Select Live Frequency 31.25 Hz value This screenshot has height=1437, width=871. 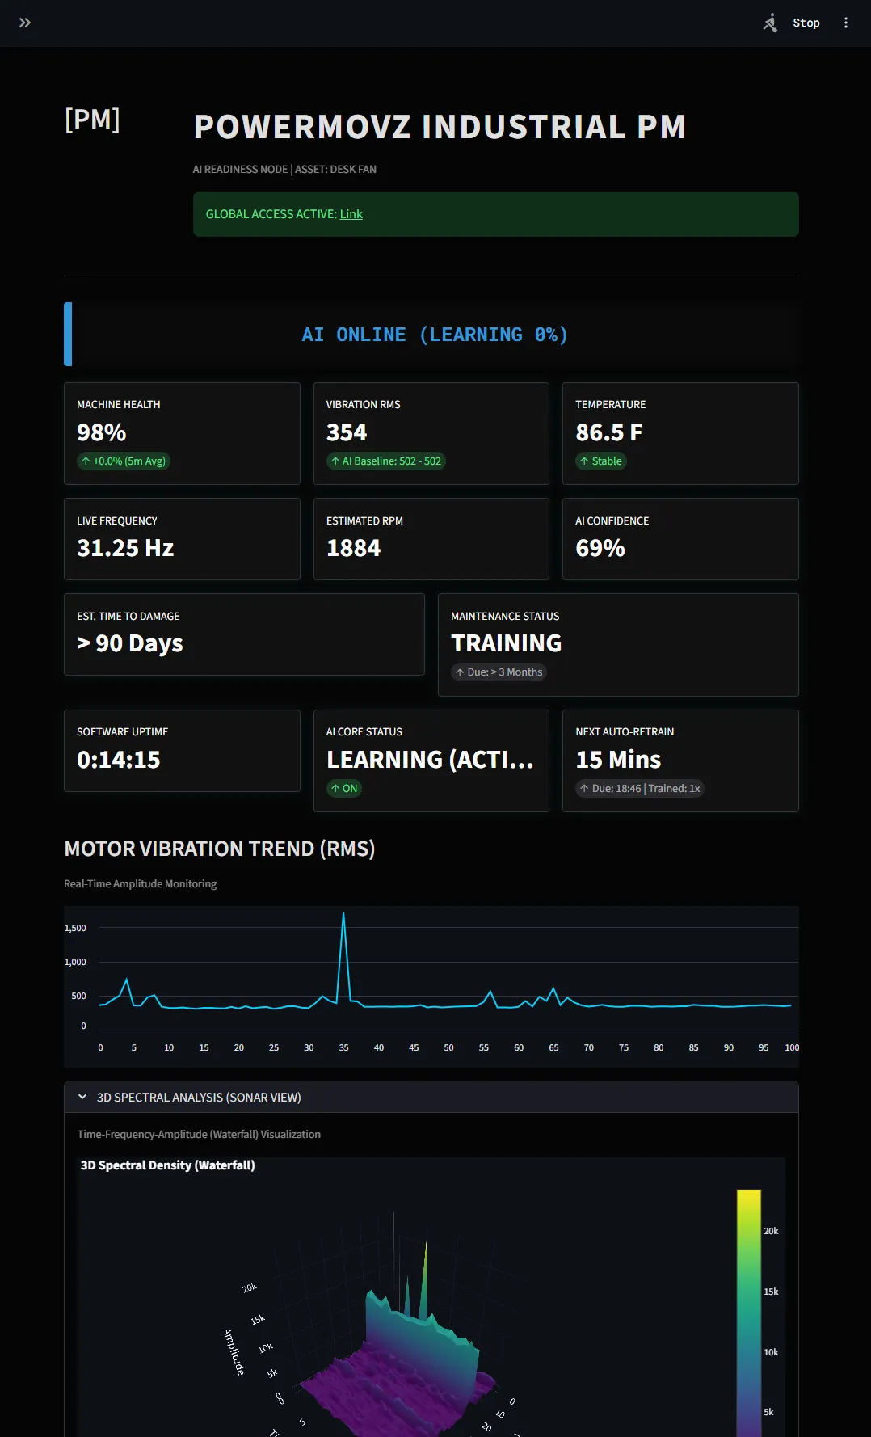[125, 548]
